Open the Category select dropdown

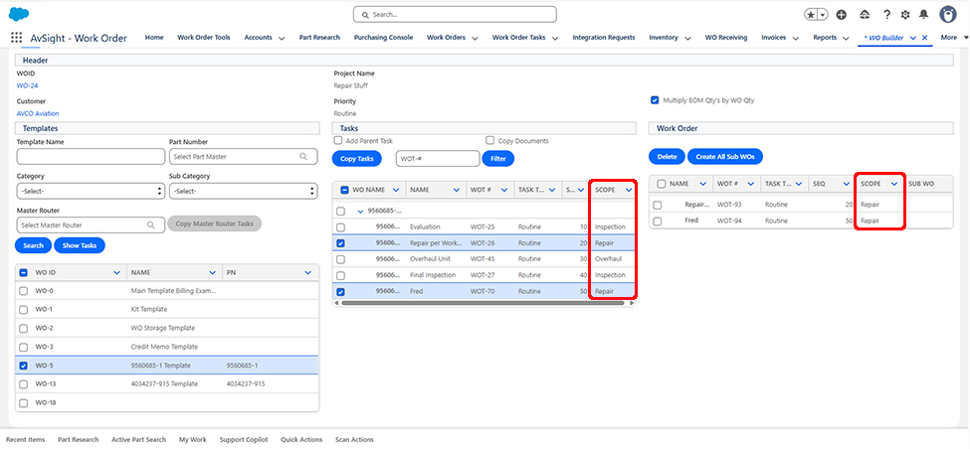(91, 192)
